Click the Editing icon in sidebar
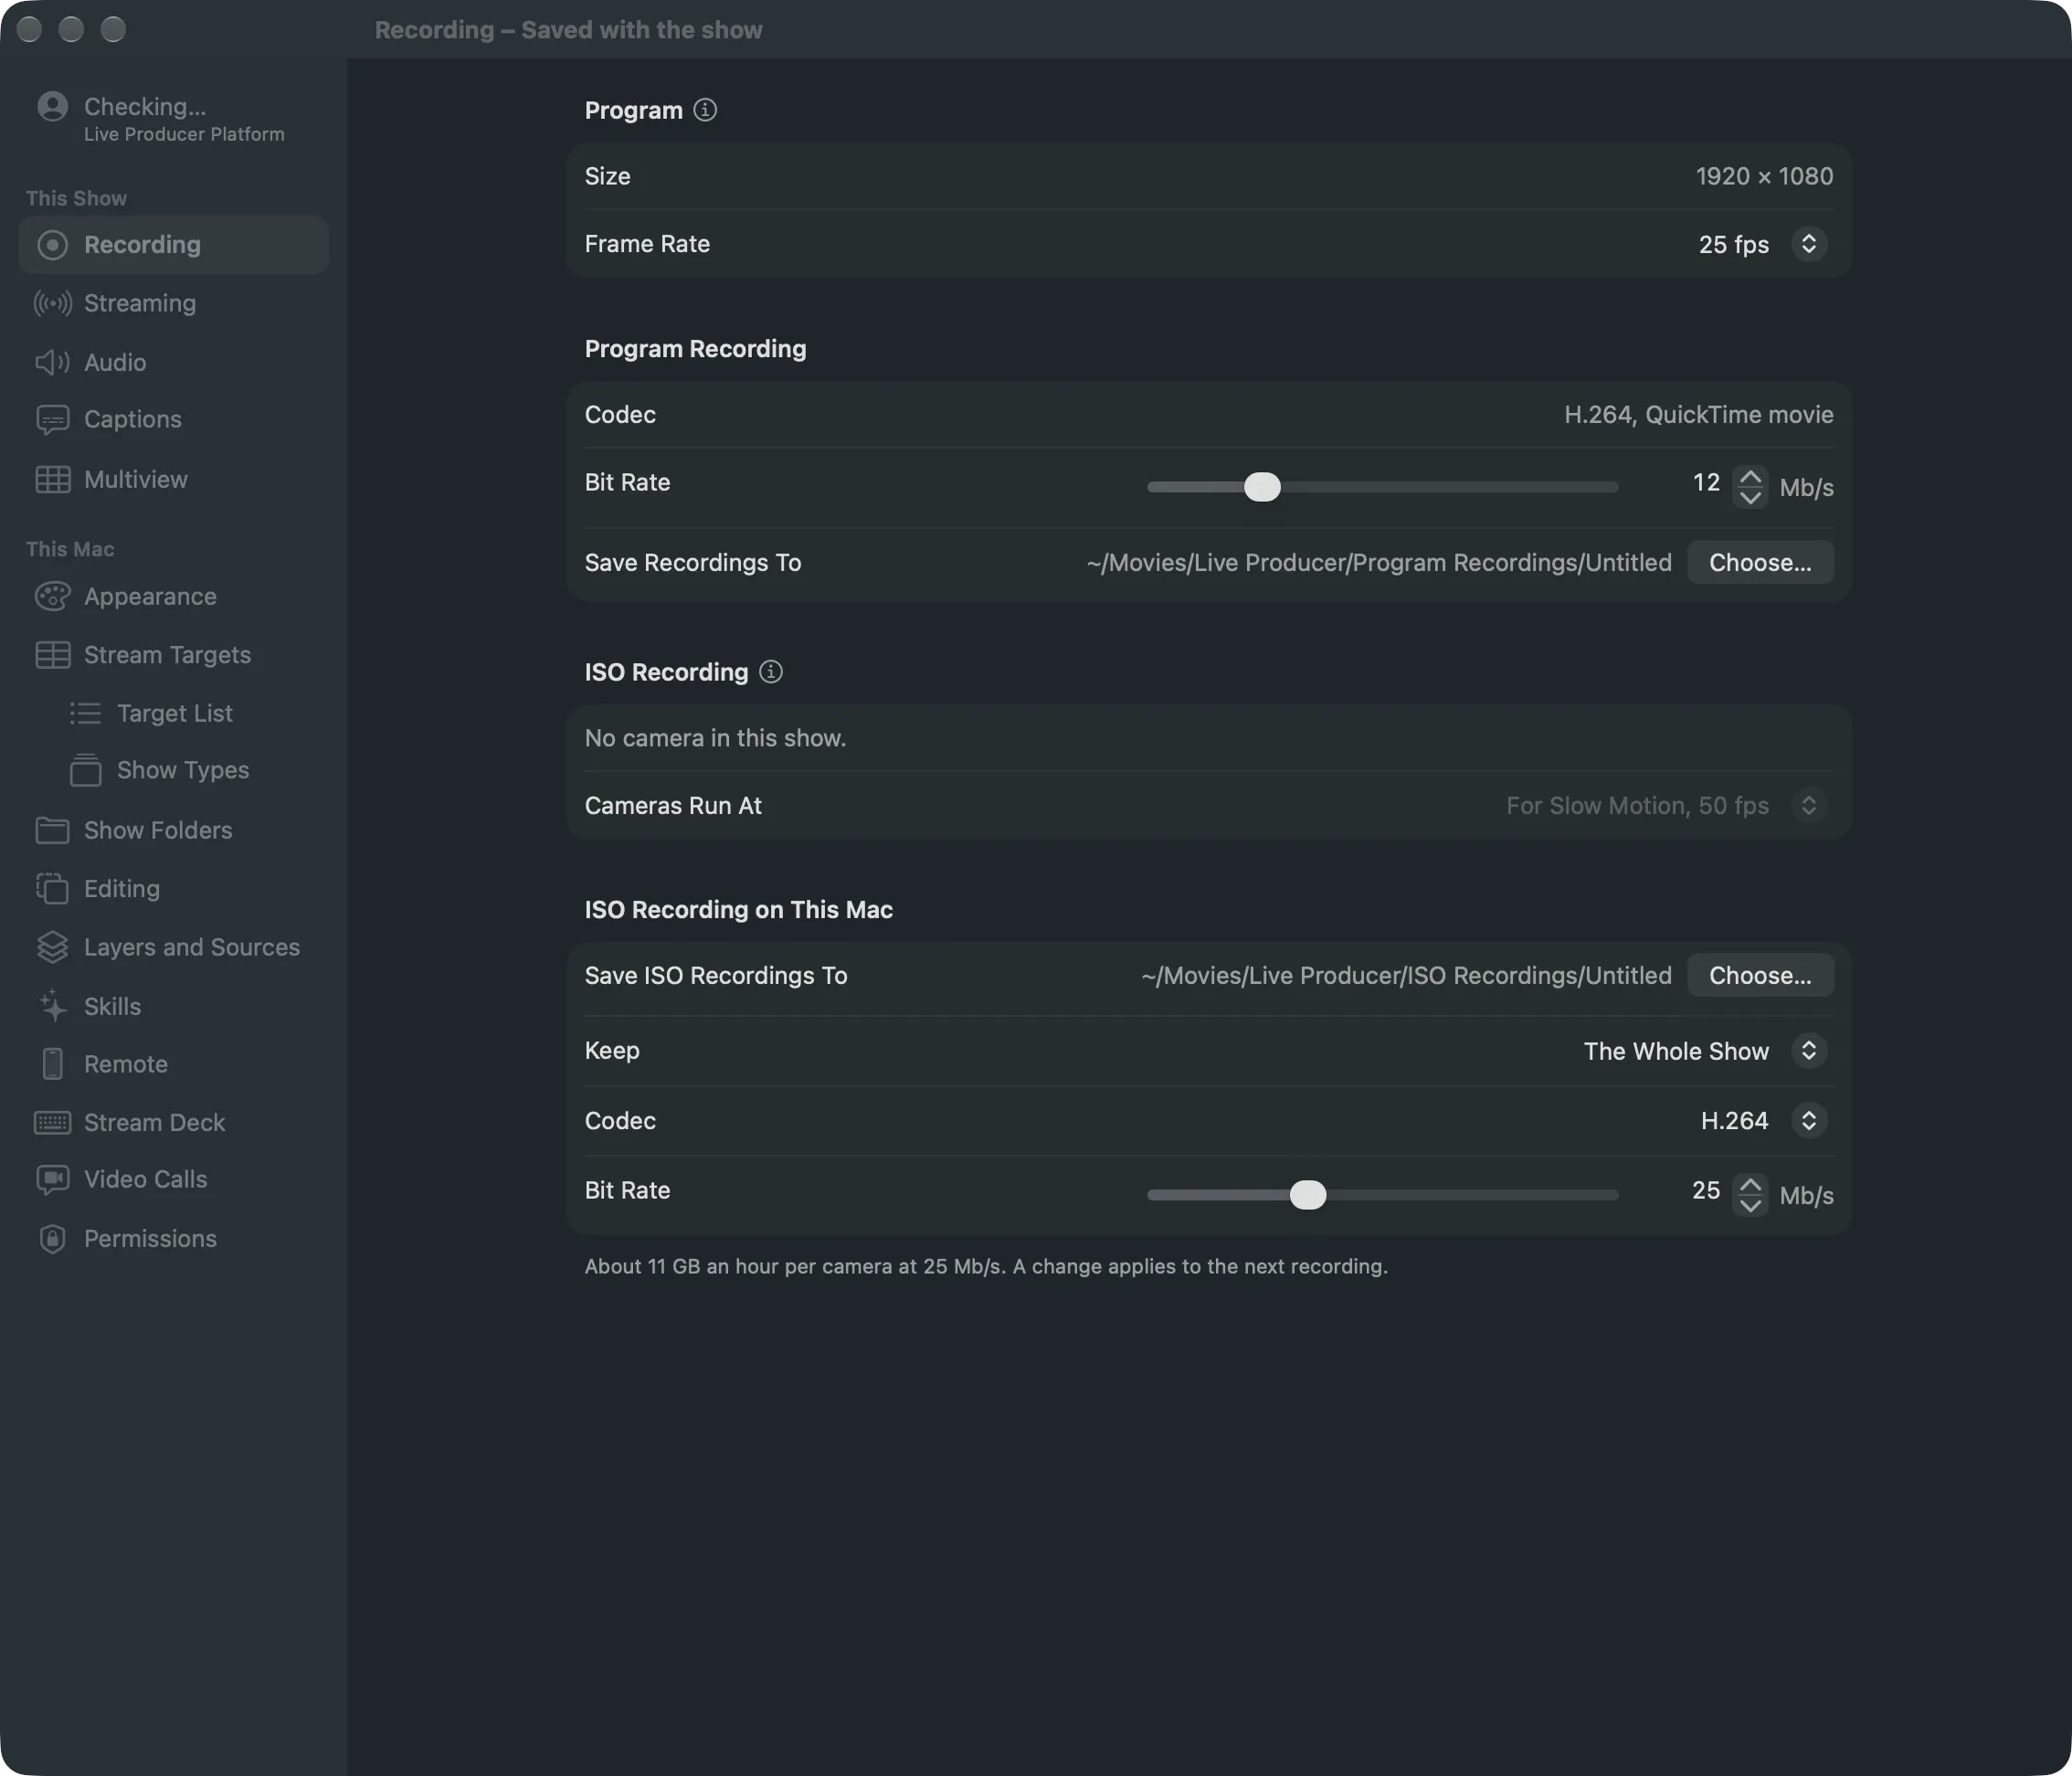This screenshot has height=1776, width=2072. pyautogui.click(x=52, y=888)
